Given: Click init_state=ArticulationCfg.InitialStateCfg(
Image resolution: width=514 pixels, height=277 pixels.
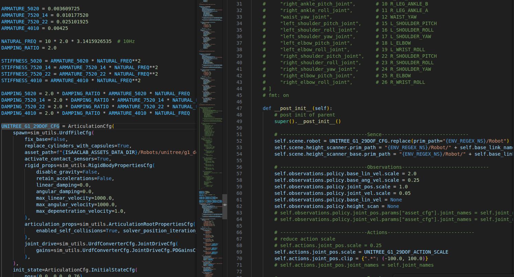Looking at the screenshot, I should (75, 270).
